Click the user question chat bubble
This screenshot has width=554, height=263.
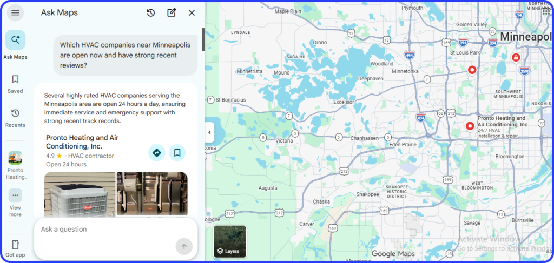[126, 55]
